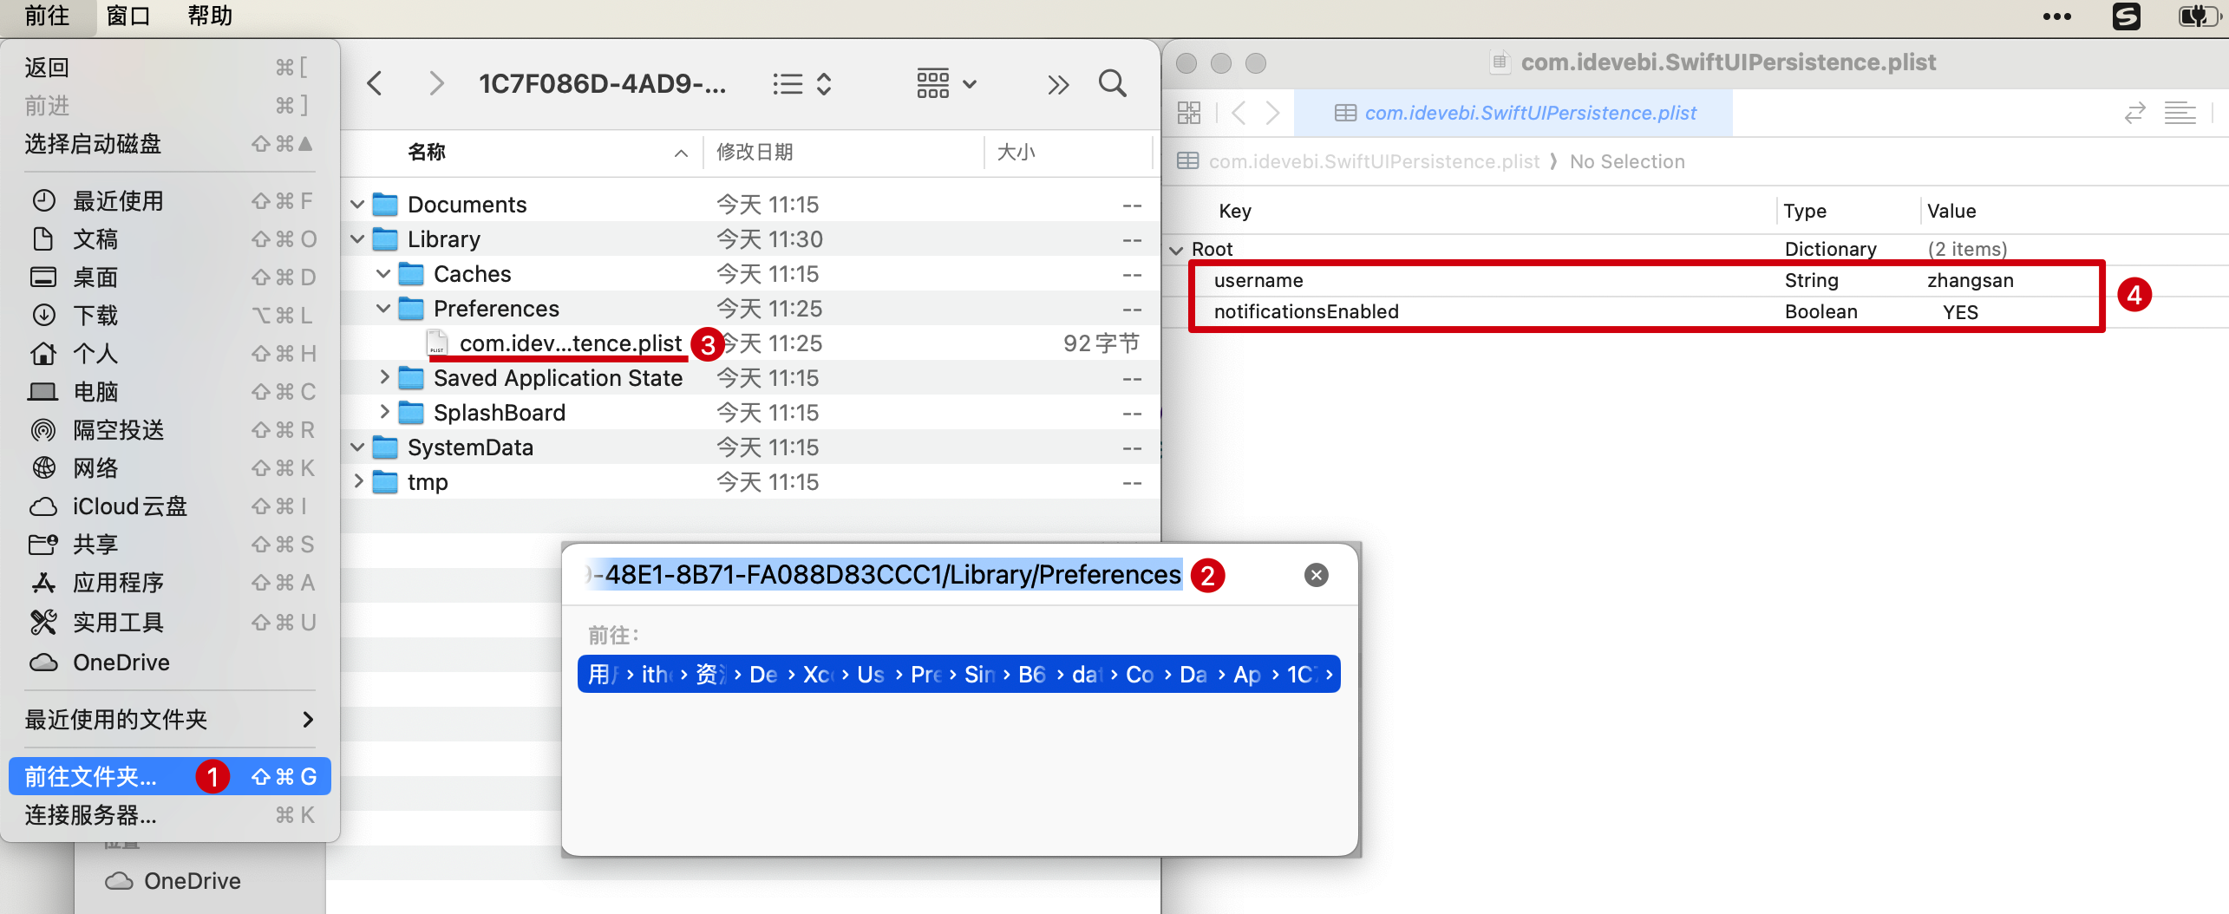The width and height of the screenshot is (2229, 914).
Task: Collapse the Caches folder disclosure
Action: click(383, 274)
